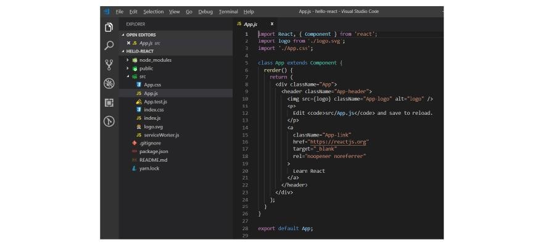Open index.js in the file tree

(x=152, y=118)
